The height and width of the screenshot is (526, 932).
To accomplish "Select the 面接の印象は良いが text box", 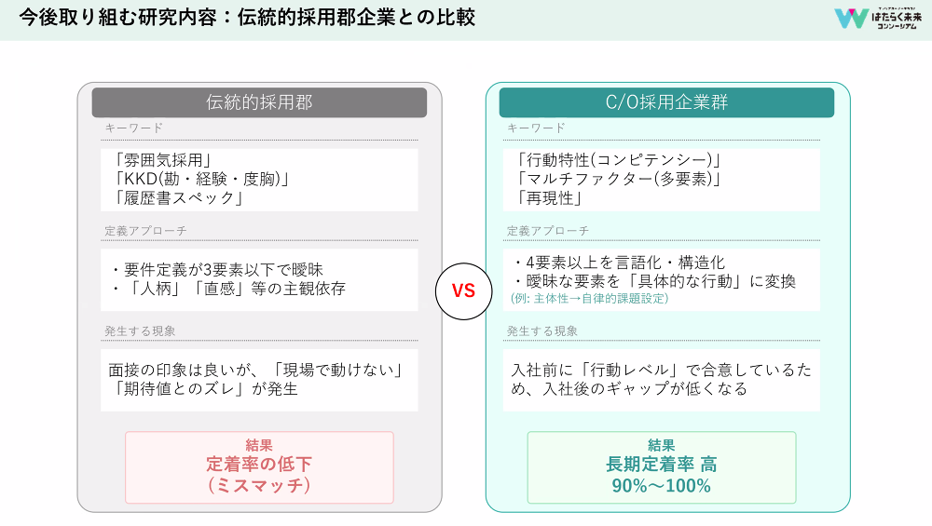I will 259,381.
